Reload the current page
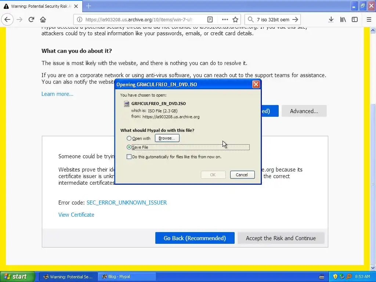Screen dimensions: 376x282 pos(31,19)
